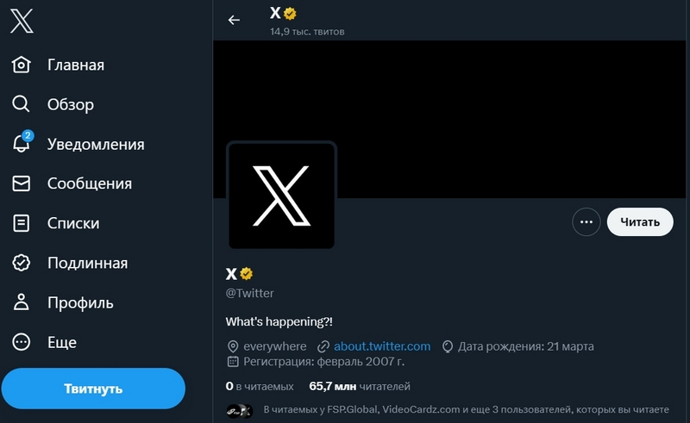Click the gold verified badge beside profile name
This screenshot has width=690, height=423.
(x=247, y=274)
